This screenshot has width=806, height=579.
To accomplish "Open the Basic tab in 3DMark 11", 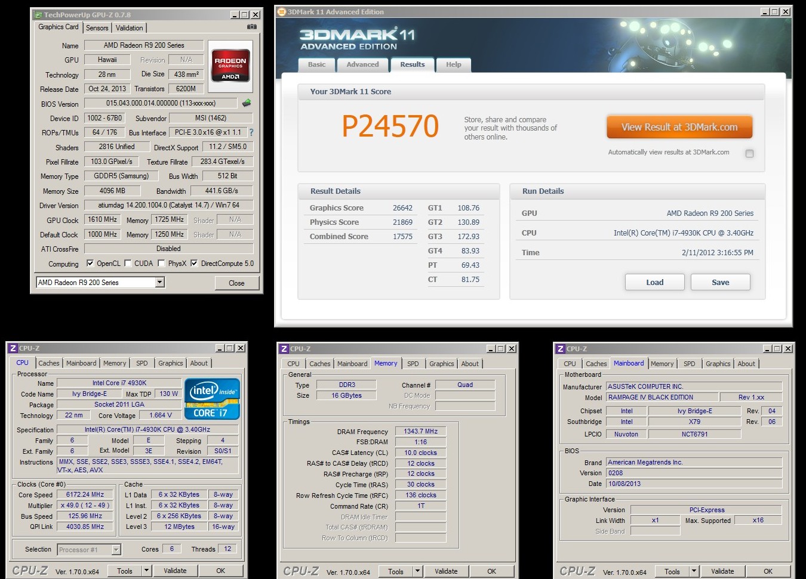I will point(317,64).
